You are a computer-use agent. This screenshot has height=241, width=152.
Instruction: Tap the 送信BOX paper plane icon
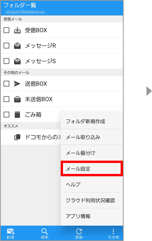(17, 84)
